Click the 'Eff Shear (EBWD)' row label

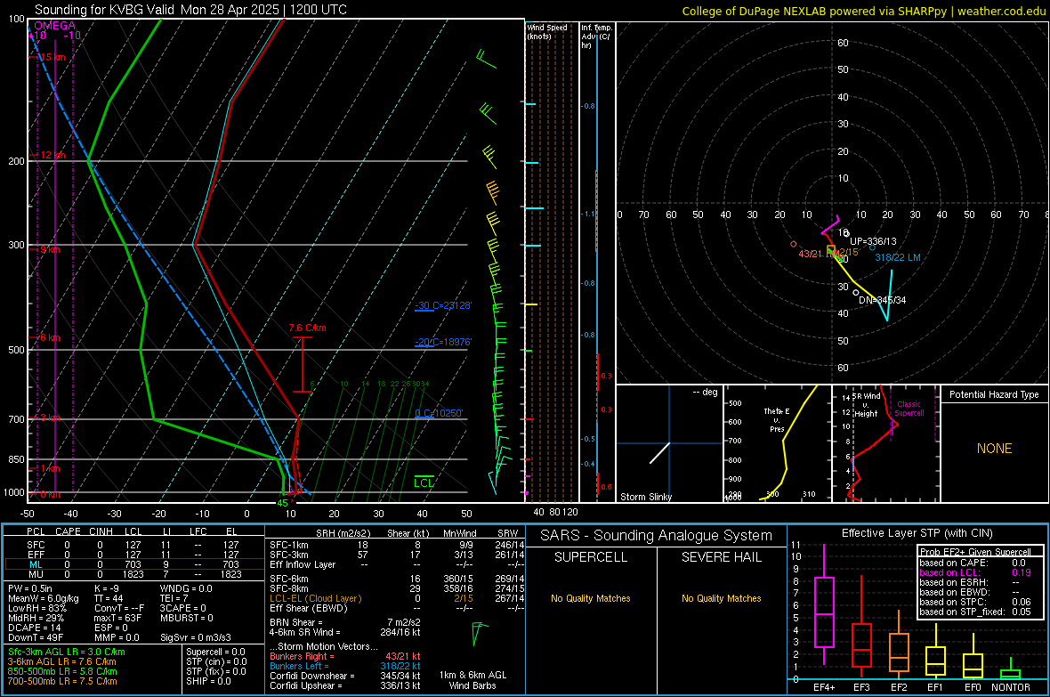(309, 609)
